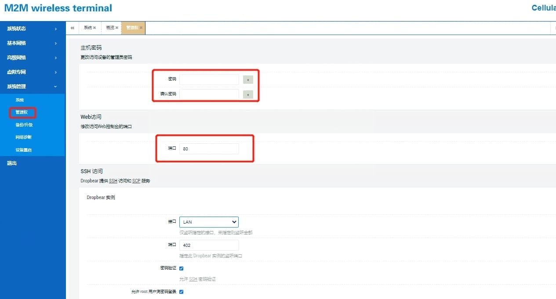Viewport: 556px width, 299px height.
Task: Click the 退出 logout link
Action: (12, 163)
